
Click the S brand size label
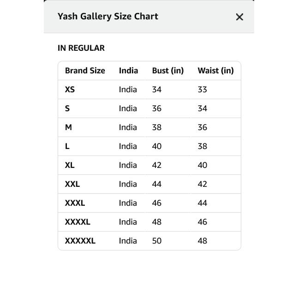(67, 108)
